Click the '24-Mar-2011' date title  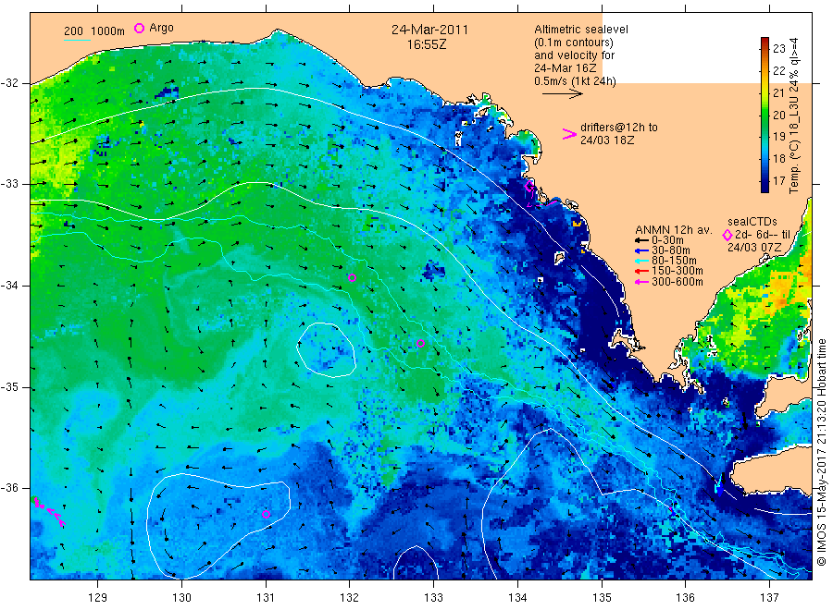[429, 30]
